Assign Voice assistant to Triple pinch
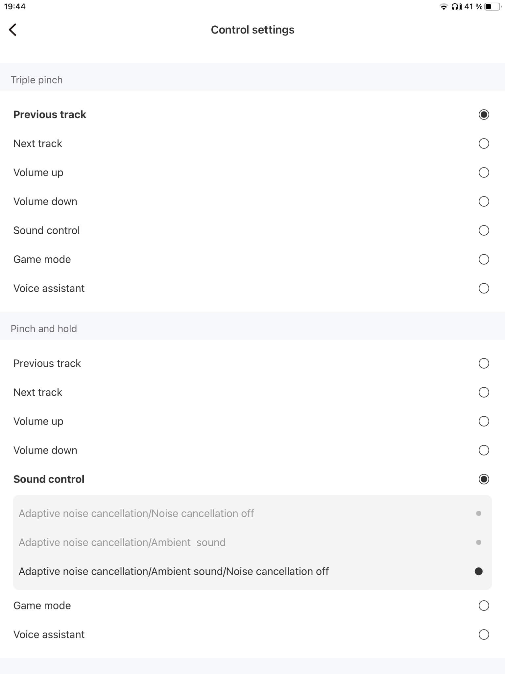505x674 pixels. click(484, 288)
